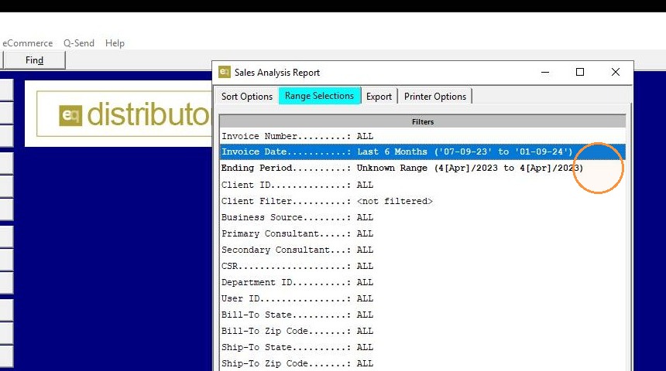Image resolution: width=666 pixels, height=371 pixels.
Task: Open the Export tab
Action: click(x=379, y=97)
